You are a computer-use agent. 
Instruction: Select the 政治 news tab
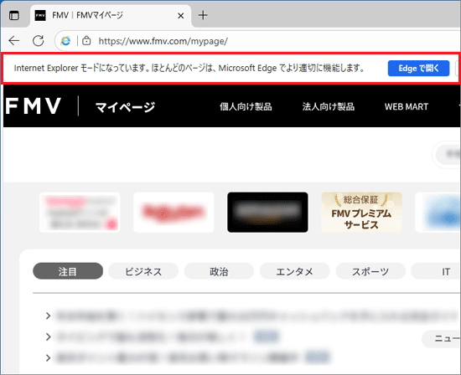click(219, 271)
